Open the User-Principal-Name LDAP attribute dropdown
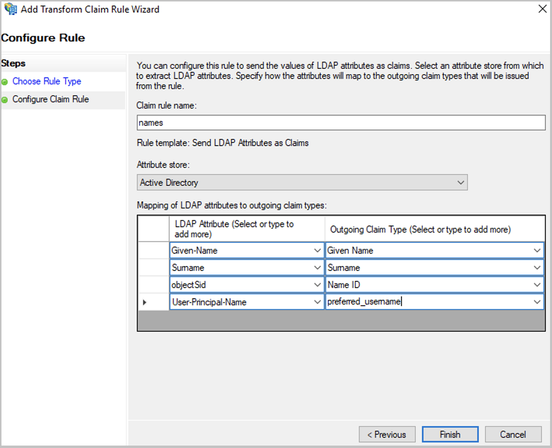 coord(318,302)
